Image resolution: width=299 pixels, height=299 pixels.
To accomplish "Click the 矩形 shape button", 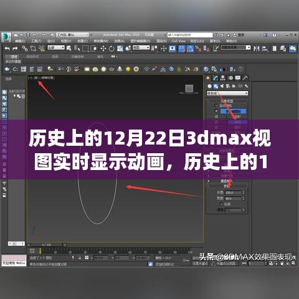I will pyautogui.click(x=237, y=116).
